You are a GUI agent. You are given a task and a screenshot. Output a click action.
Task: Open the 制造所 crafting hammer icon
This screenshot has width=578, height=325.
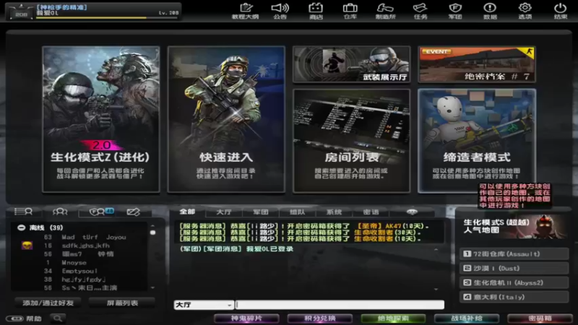[385, 11]
